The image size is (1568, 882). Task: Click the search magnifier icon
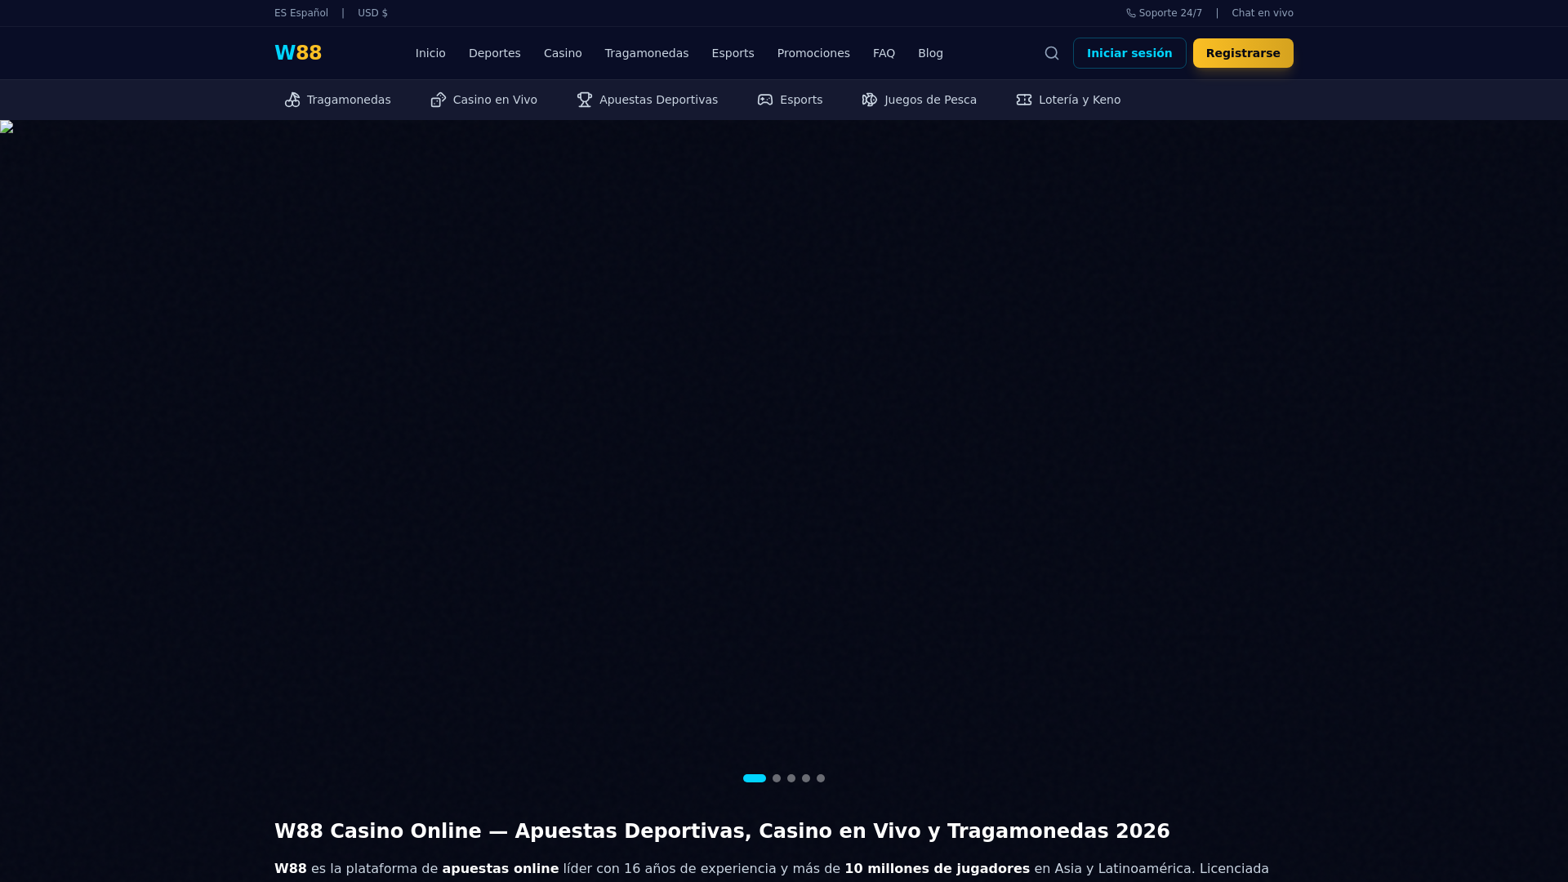[x=1052, y=53]
